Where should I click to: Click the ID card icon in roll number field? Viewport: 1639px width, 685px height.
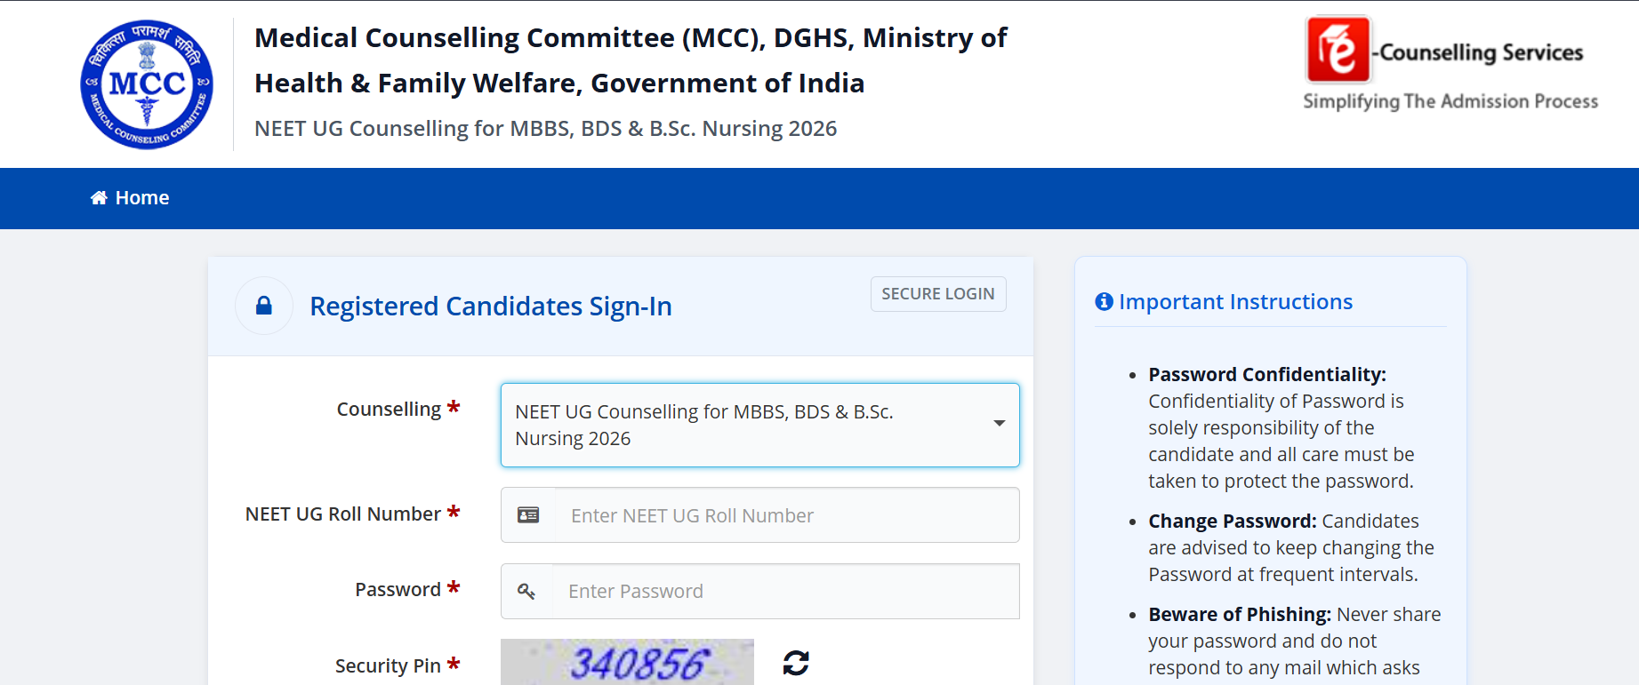[x=528, y=515]
